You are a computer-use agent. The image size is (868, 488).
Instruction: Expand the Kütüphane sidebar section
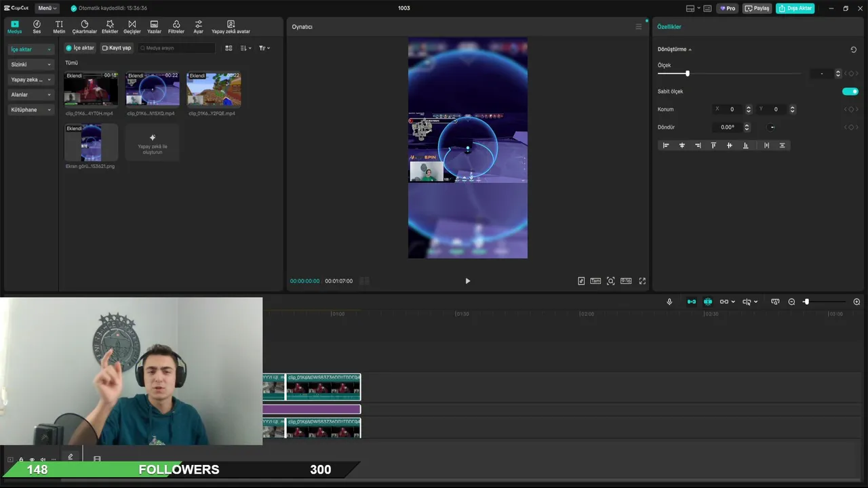coord(31,109)
